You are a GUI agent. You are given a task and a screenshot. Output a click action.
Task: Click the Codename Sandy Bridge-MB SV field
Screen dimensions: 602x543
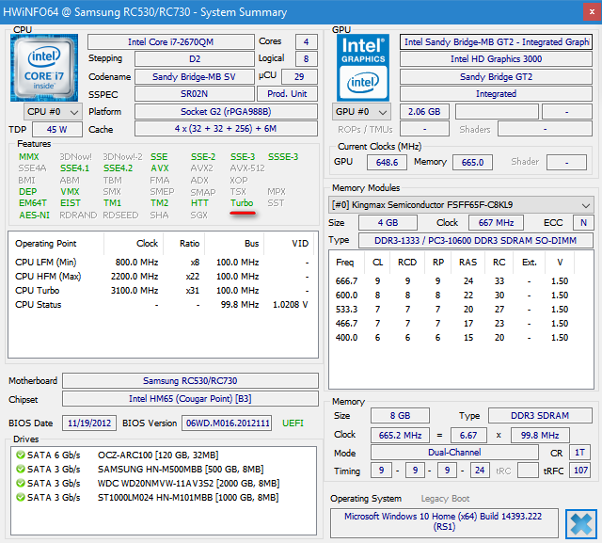pos(195,77)
